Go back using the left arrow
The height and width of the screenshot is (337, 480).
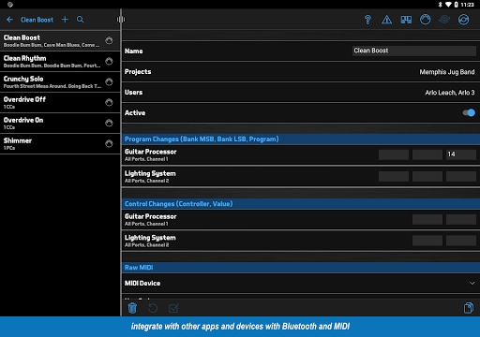point(9,20)
